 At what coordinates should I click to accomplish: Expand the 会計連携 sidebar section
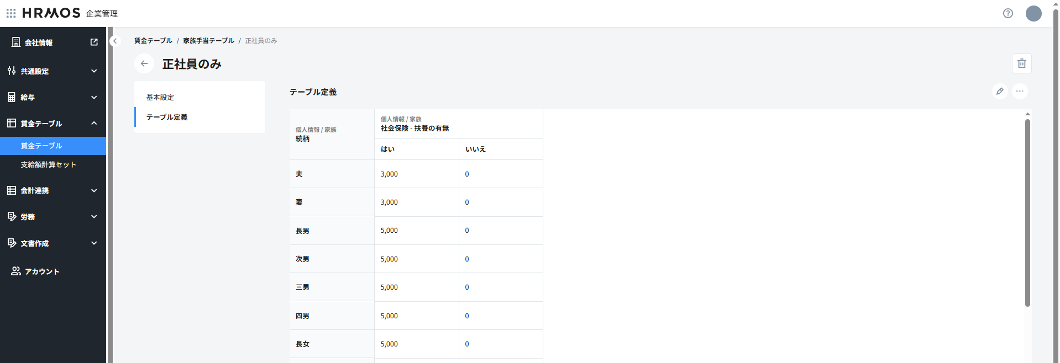pyautogui.click(x=53, y=191)
